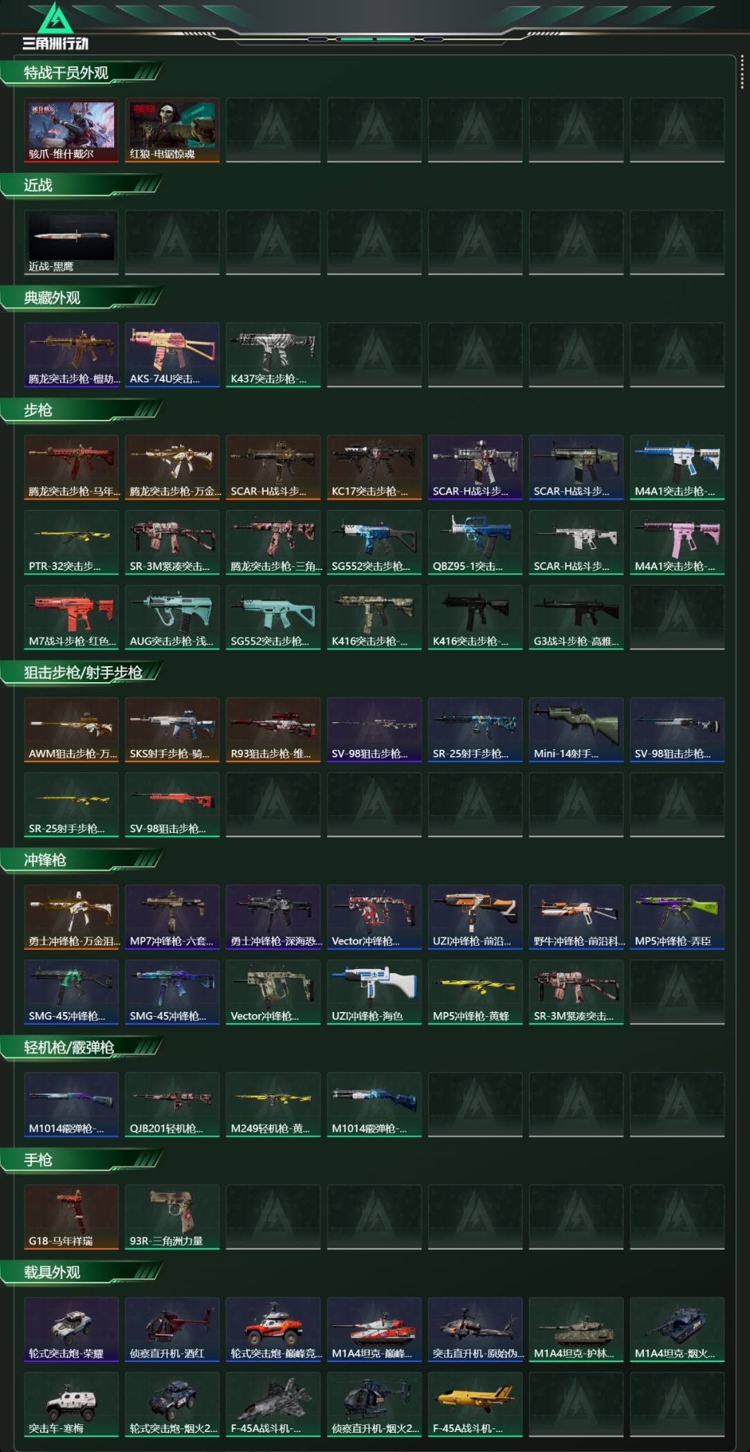
Task: Select the 红狼-电锯惊魂 operator skin
Action: click(172, 130)
